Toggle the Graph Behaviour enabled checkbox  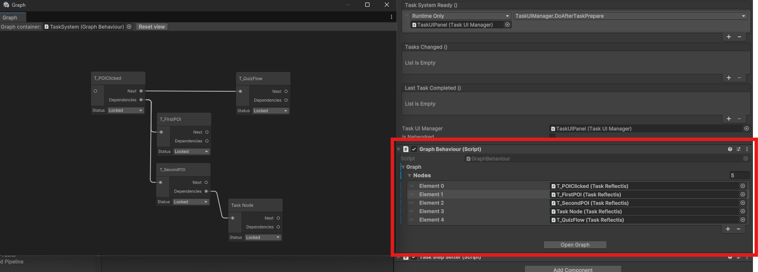pyautogui.click(x=414, y=149)
